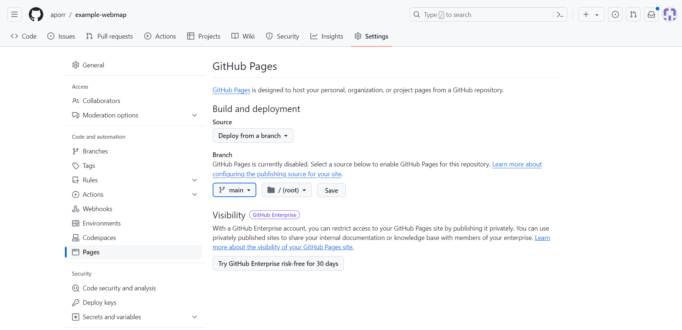682x330 pixels.
Task: Click the GitHub Enterprise badge
Action: 274,215
